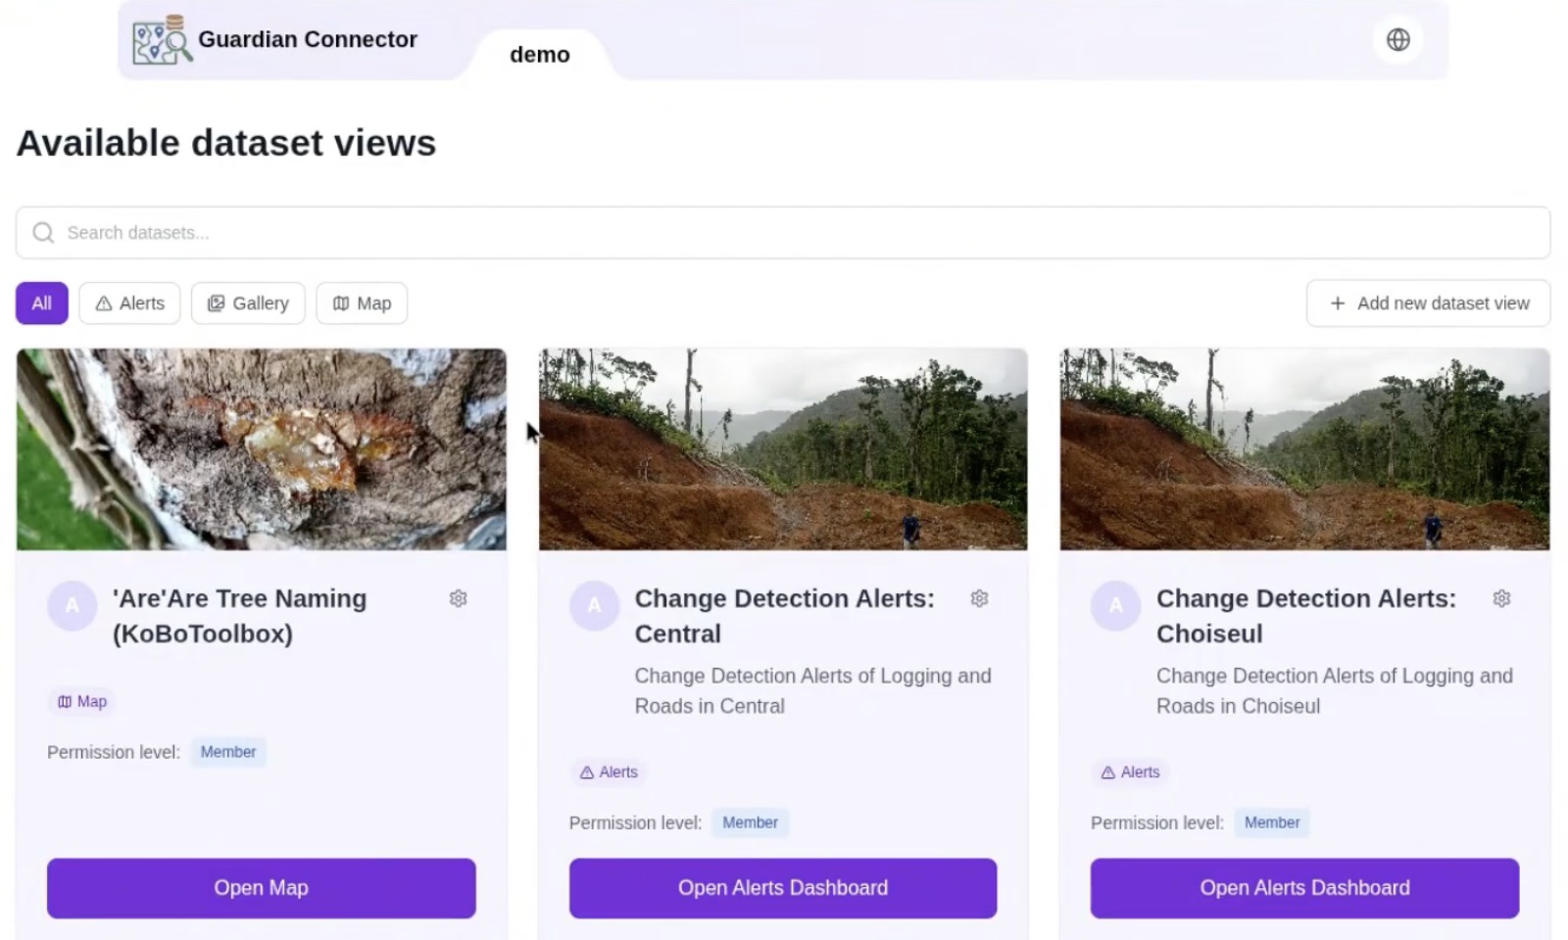This screenshot has height=940, width=1568.
Task: Click the Search datasets input field
Action: 783,232
